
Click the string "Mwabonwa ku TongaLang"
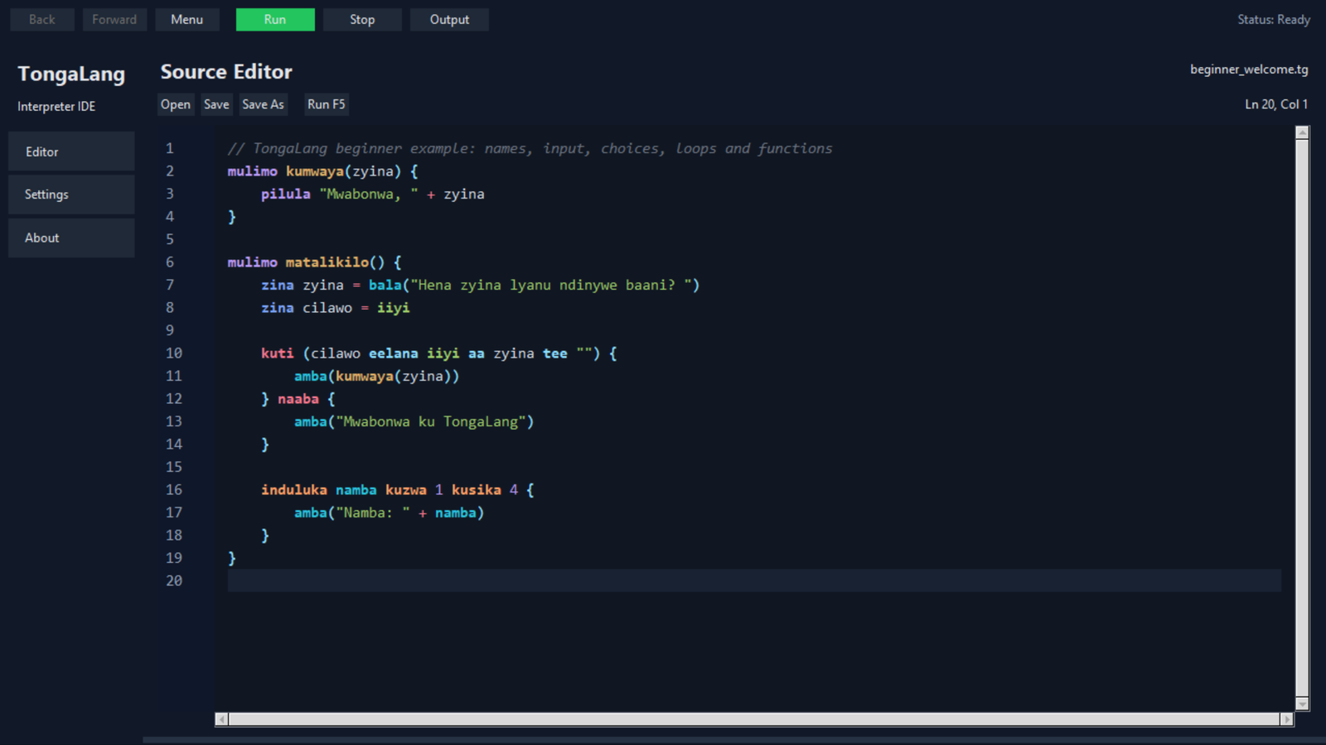[x=431, y=421]
